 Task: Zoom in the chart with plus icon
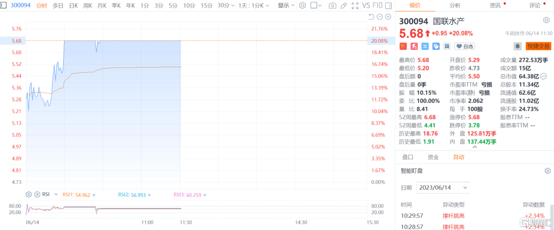coord(388,17)
